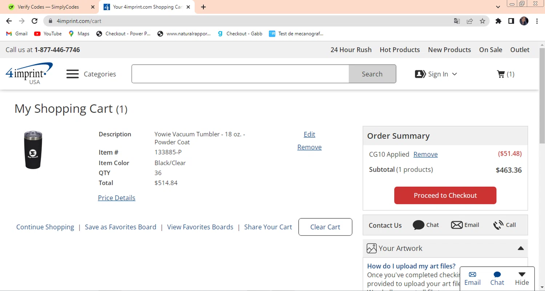Click Proceed to Checkout button
Image resolution: width=545 pixels, height=291 pixels.
445,195
